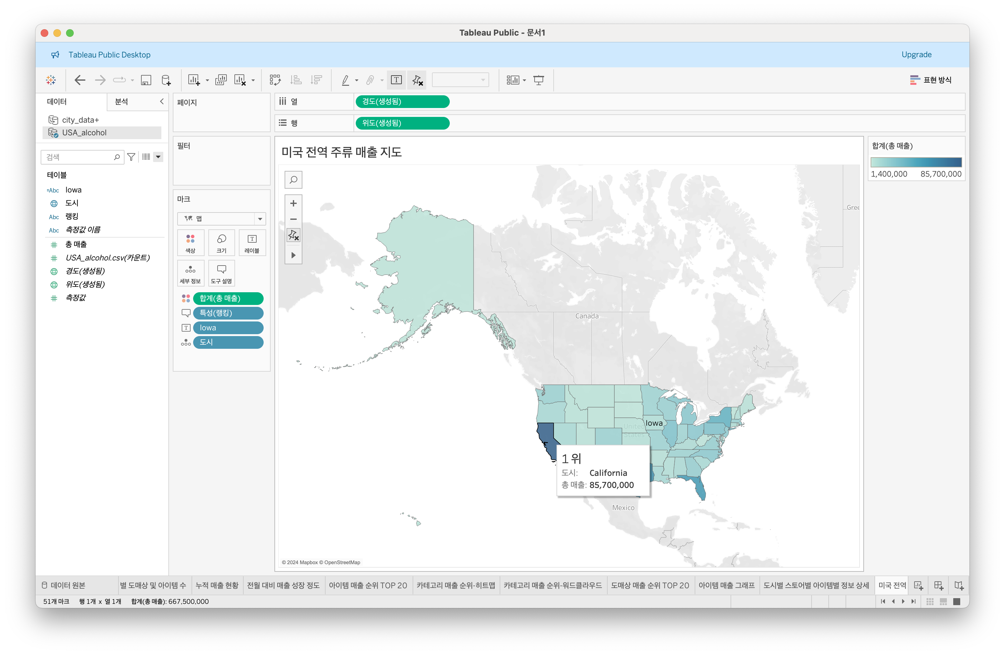Open the 누적 매출 현황 sheet tab
Screen dimensions: 1005x655
click(217, 585)
